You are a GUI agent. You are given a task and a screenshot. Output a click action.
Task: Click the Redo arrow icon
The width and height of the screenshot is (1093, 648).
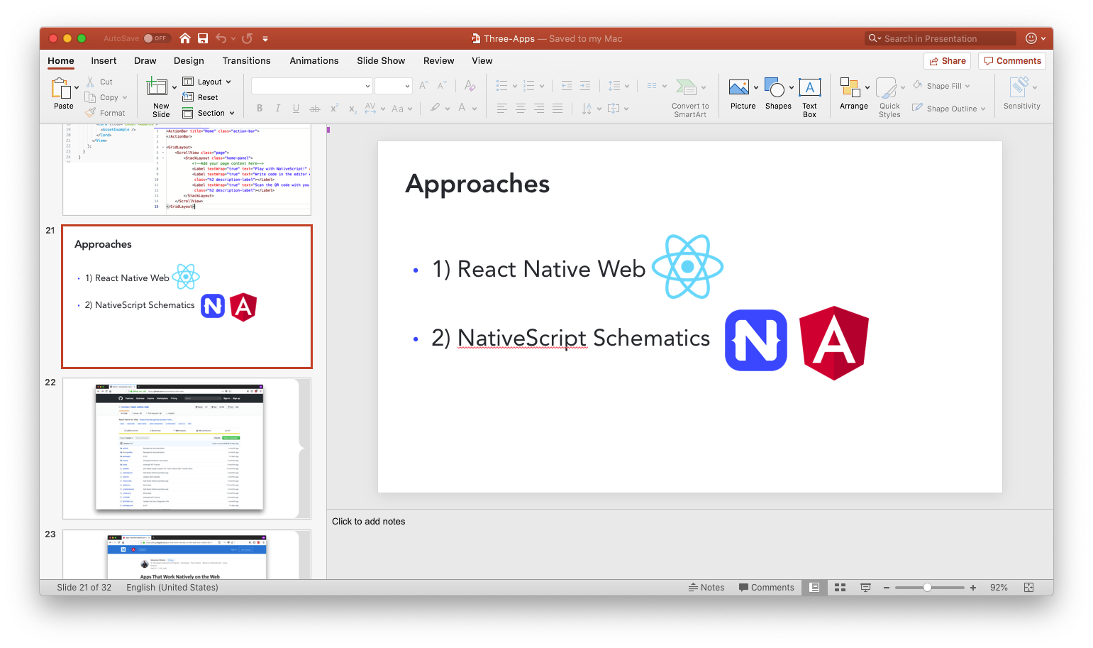[247, 38]
